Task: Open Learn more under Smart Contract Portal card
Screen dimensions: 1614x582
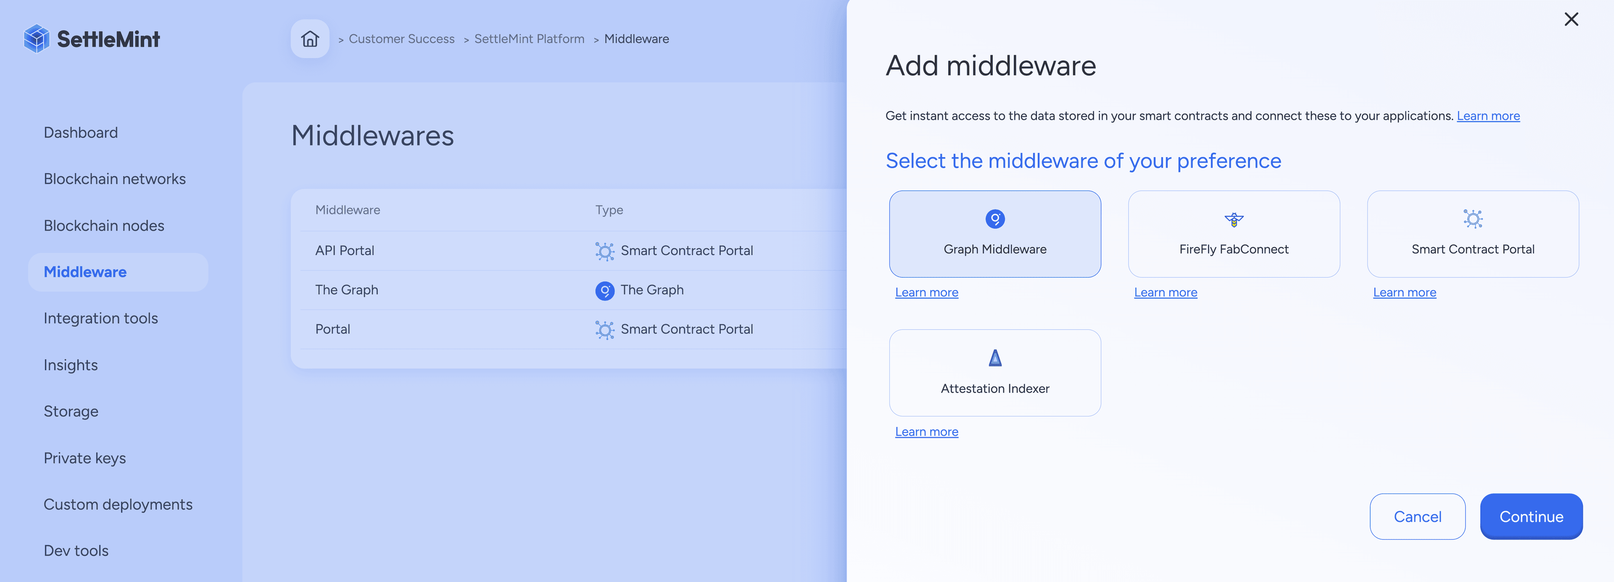Action: click(x=1404, y=292)
